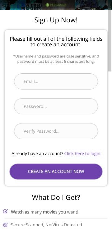The height and width of the screenshot is (230, 112).
Task: Click the Secure Scanned, No Virus Detected text
Action: pyautogui.click(x=46, y=225)
